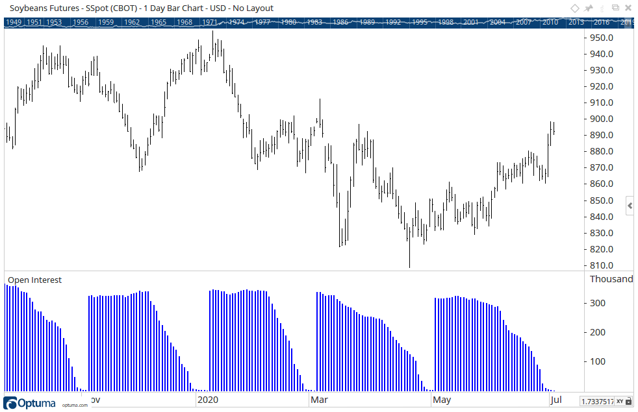Jump to 2001 on the timeline overview
638x412 pixels.
(471, 22)
